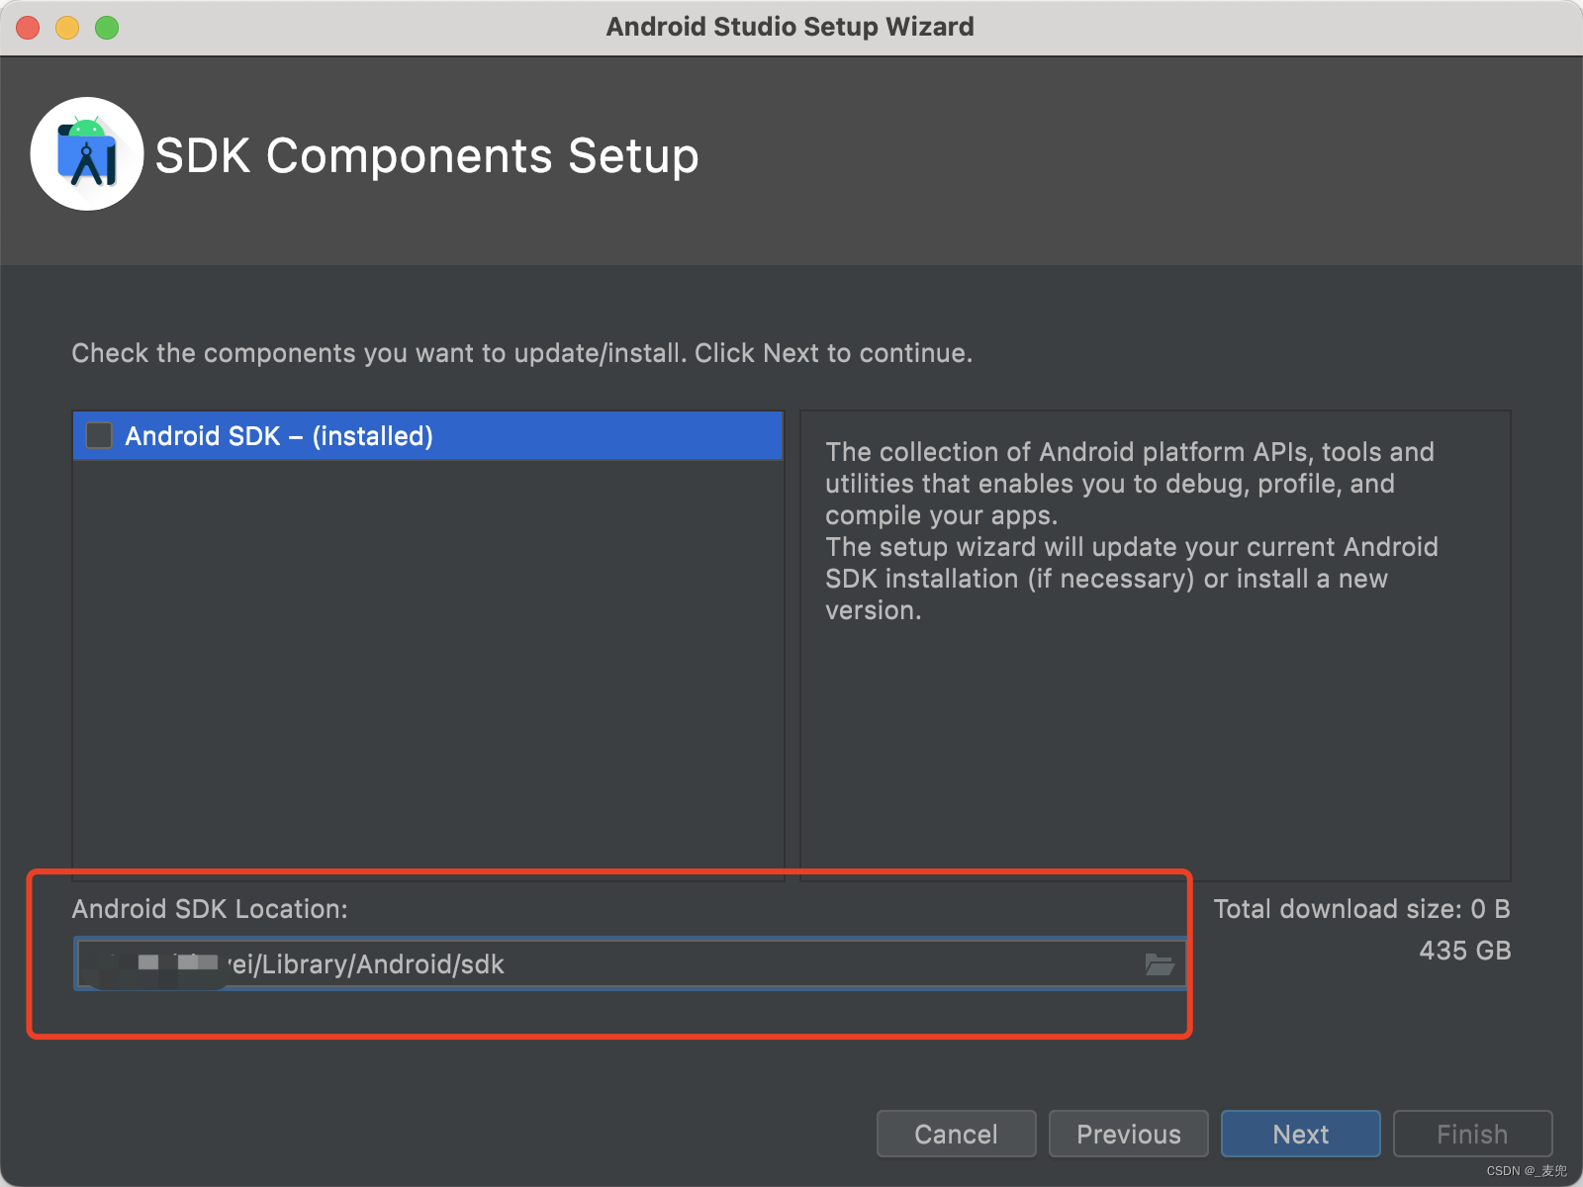Click the Android Studio logo icon

(x=87, y=154)
